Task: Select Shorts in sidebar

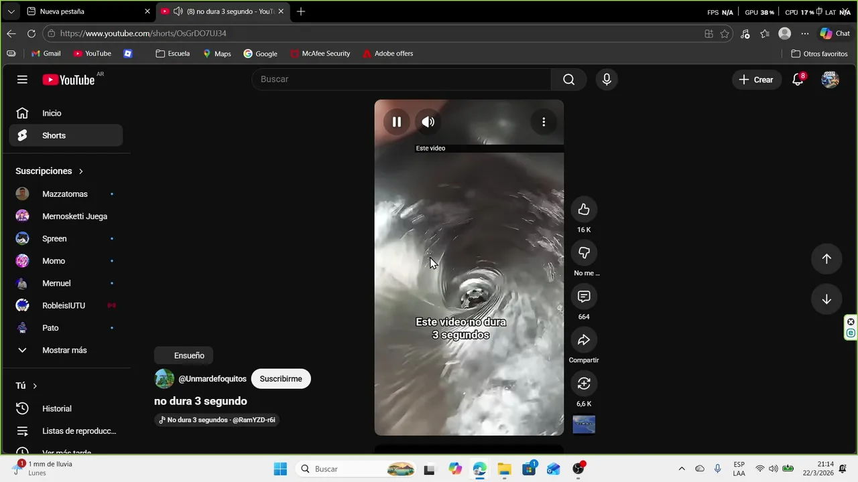Action: coord(66,135)
